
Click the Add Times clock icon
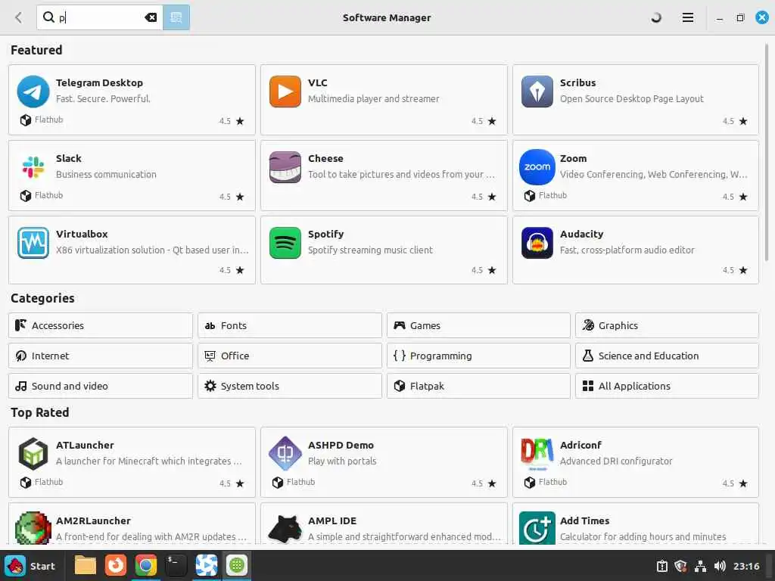coord(537,527)
